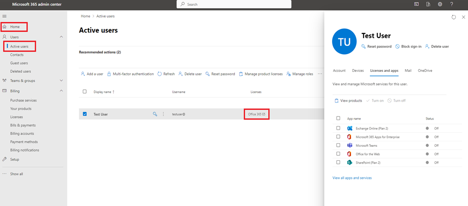Collapse the Billing navigation section
Image resolution: width=468 pixels, height=206 pixels.
tap(61, 91)
